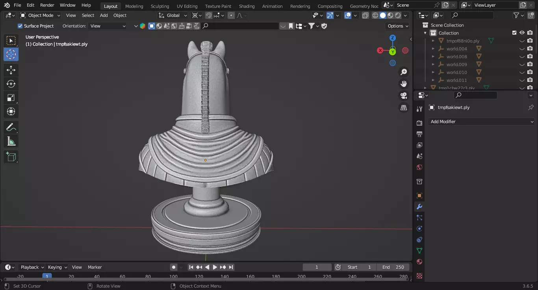
Task: Open the Modifier properties wrench tab
Action: pyautogui.click(x=419, y=207)
